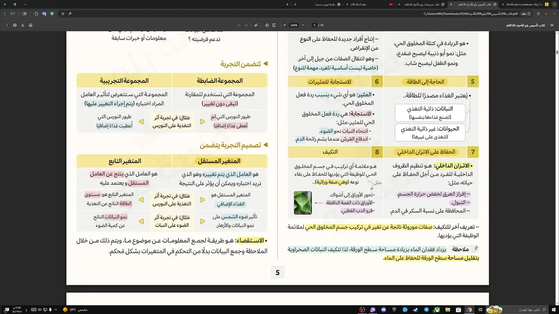The width and height of the screenshot is (559, 314).
Task: Open the browser three-dot menu
Action: (5, 14)
